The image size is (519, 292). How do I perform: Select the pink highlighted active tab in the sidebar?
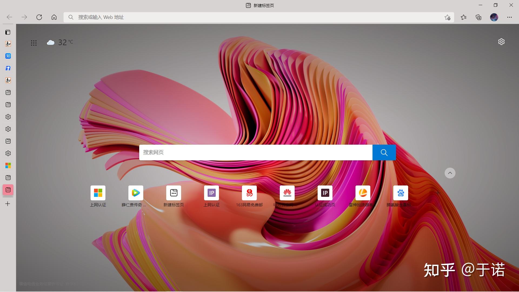pyautogui.click(x=8, y=190)
